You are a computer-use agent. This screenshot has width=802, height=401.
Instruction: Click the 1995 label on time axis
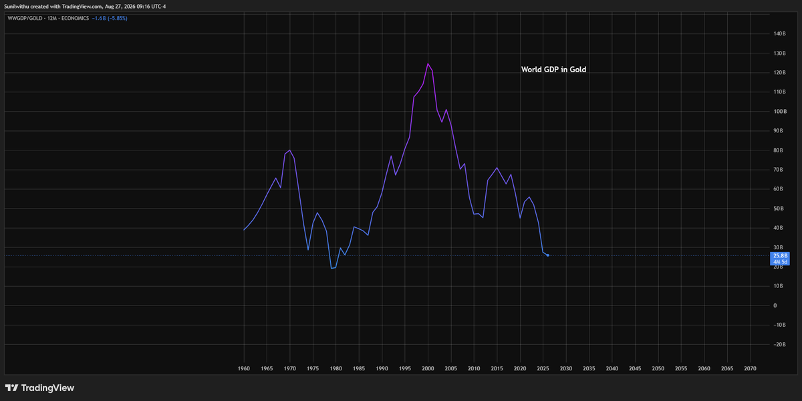(x=405, y=368)
